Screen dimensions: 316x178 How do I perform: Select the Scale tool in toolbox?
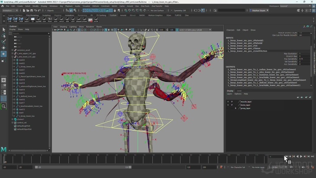(x=3, y=60)
